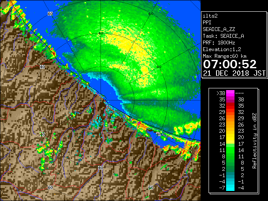Click the timestamp "07:00:52"
268x201 pixels.
tap(230, 64)
